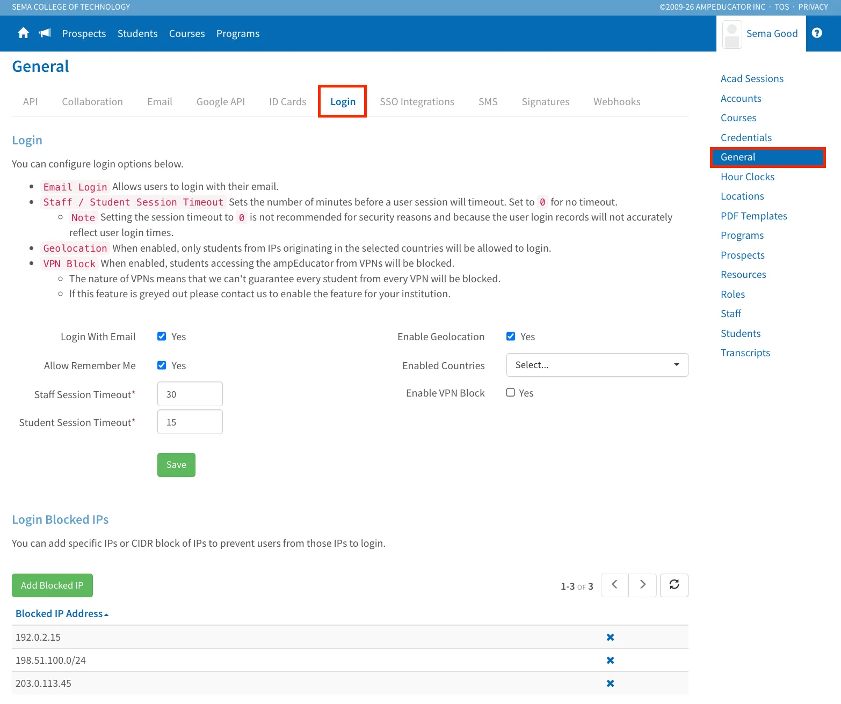841x704 pixels.
Task: Open Roles in the settings sidebar
Action: (733, 295)
